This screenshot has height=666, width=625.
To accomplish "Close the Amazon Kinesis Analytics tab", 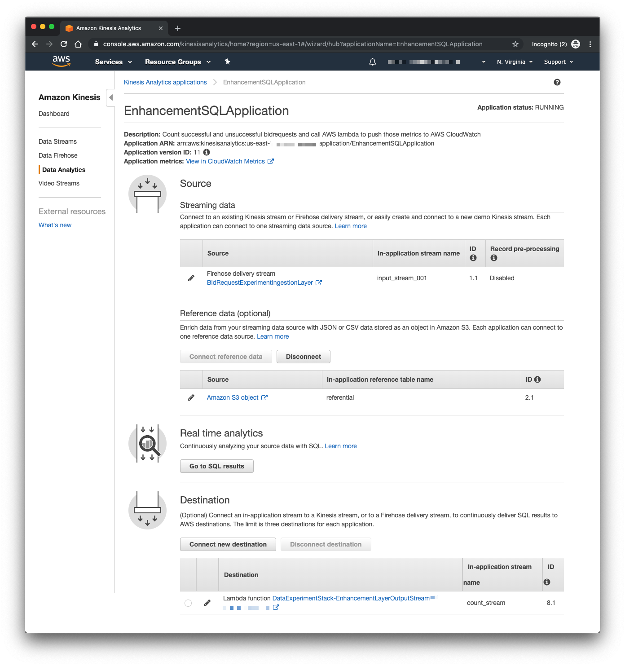I will click(161, 28).
